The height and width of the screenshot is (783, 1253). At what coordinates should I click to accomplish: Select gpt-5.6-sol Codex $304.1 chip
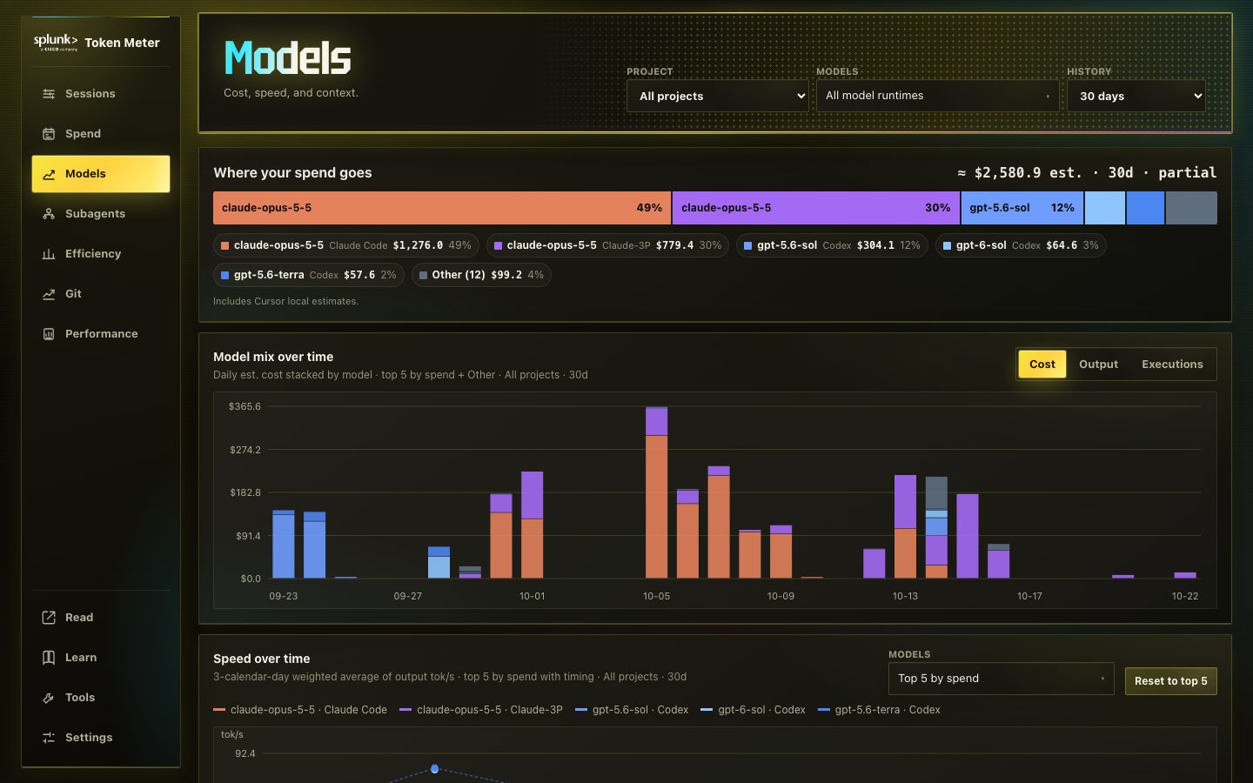832,245
